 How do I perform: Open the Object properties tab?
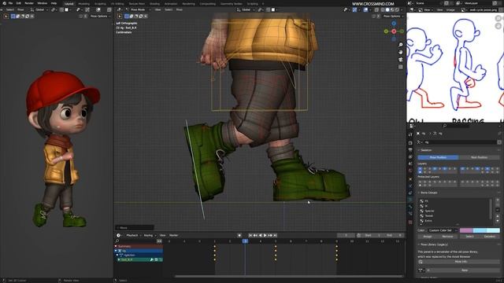tap(410, 178)
